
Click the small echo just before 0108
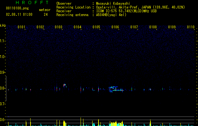(150, 89)
